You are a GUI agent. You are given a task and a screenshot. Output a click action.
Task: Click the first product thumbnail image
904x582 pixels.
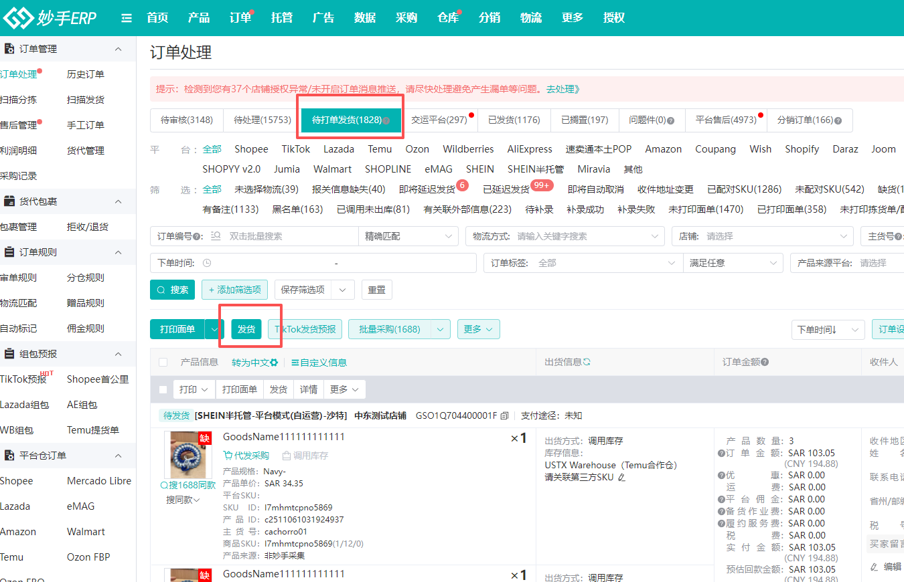[x=187, y=455]
